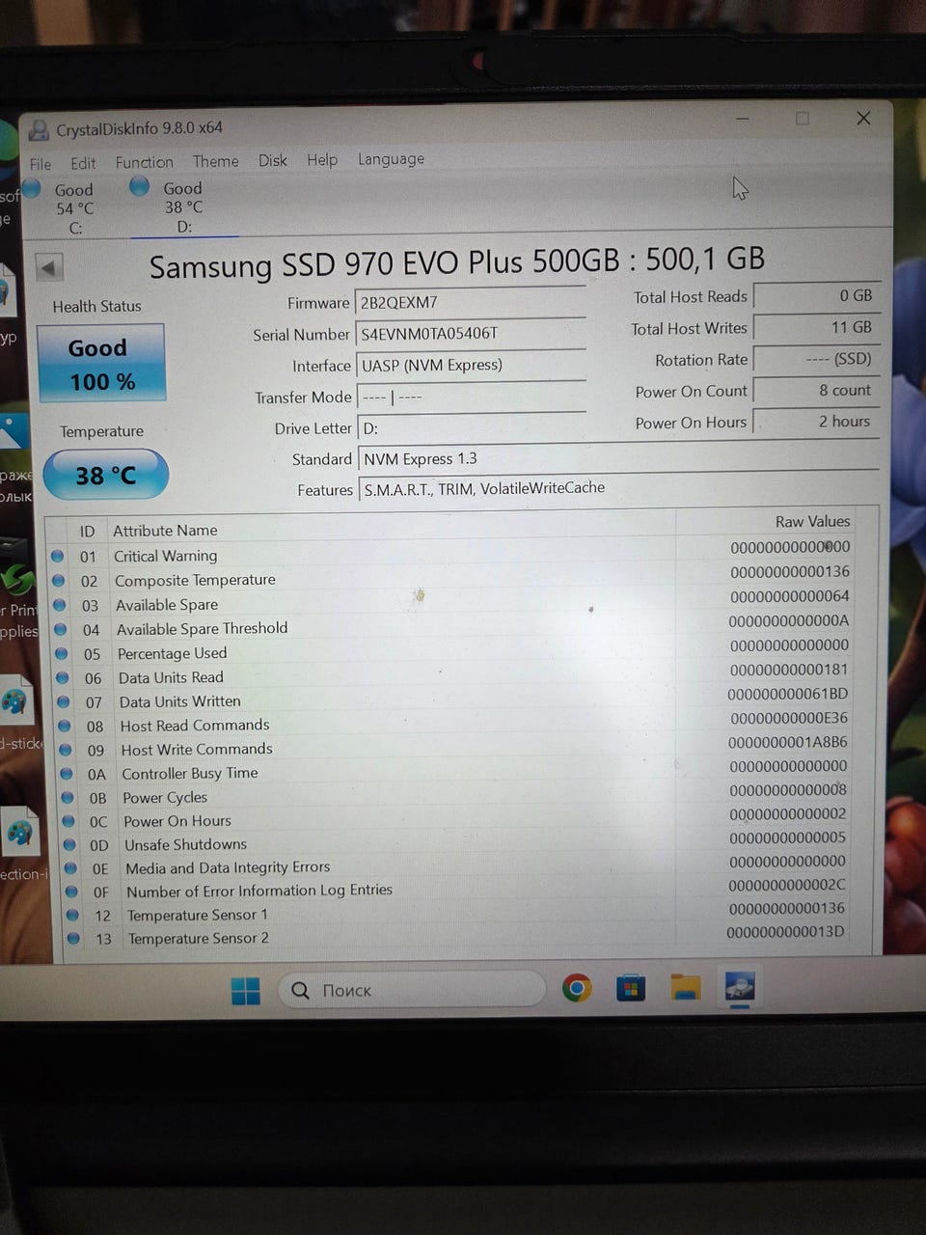
Task: Open the Help menu
Action: (322, 159)
